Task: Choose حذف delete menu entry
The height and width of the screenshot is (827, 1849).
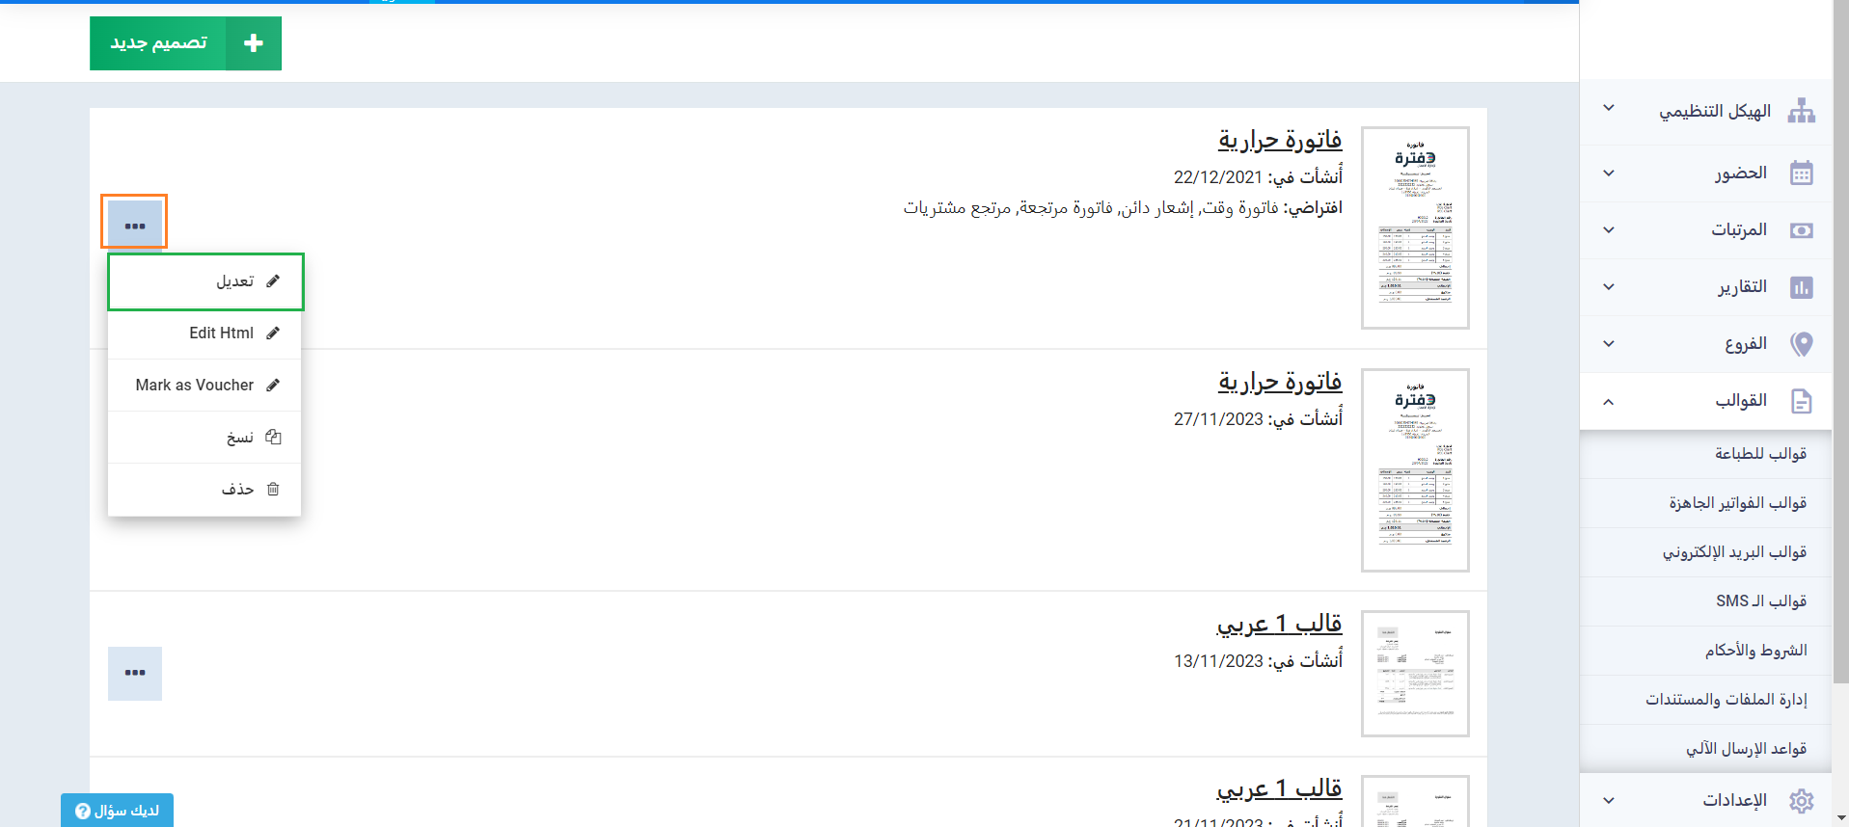Action: tap(205, 490)
